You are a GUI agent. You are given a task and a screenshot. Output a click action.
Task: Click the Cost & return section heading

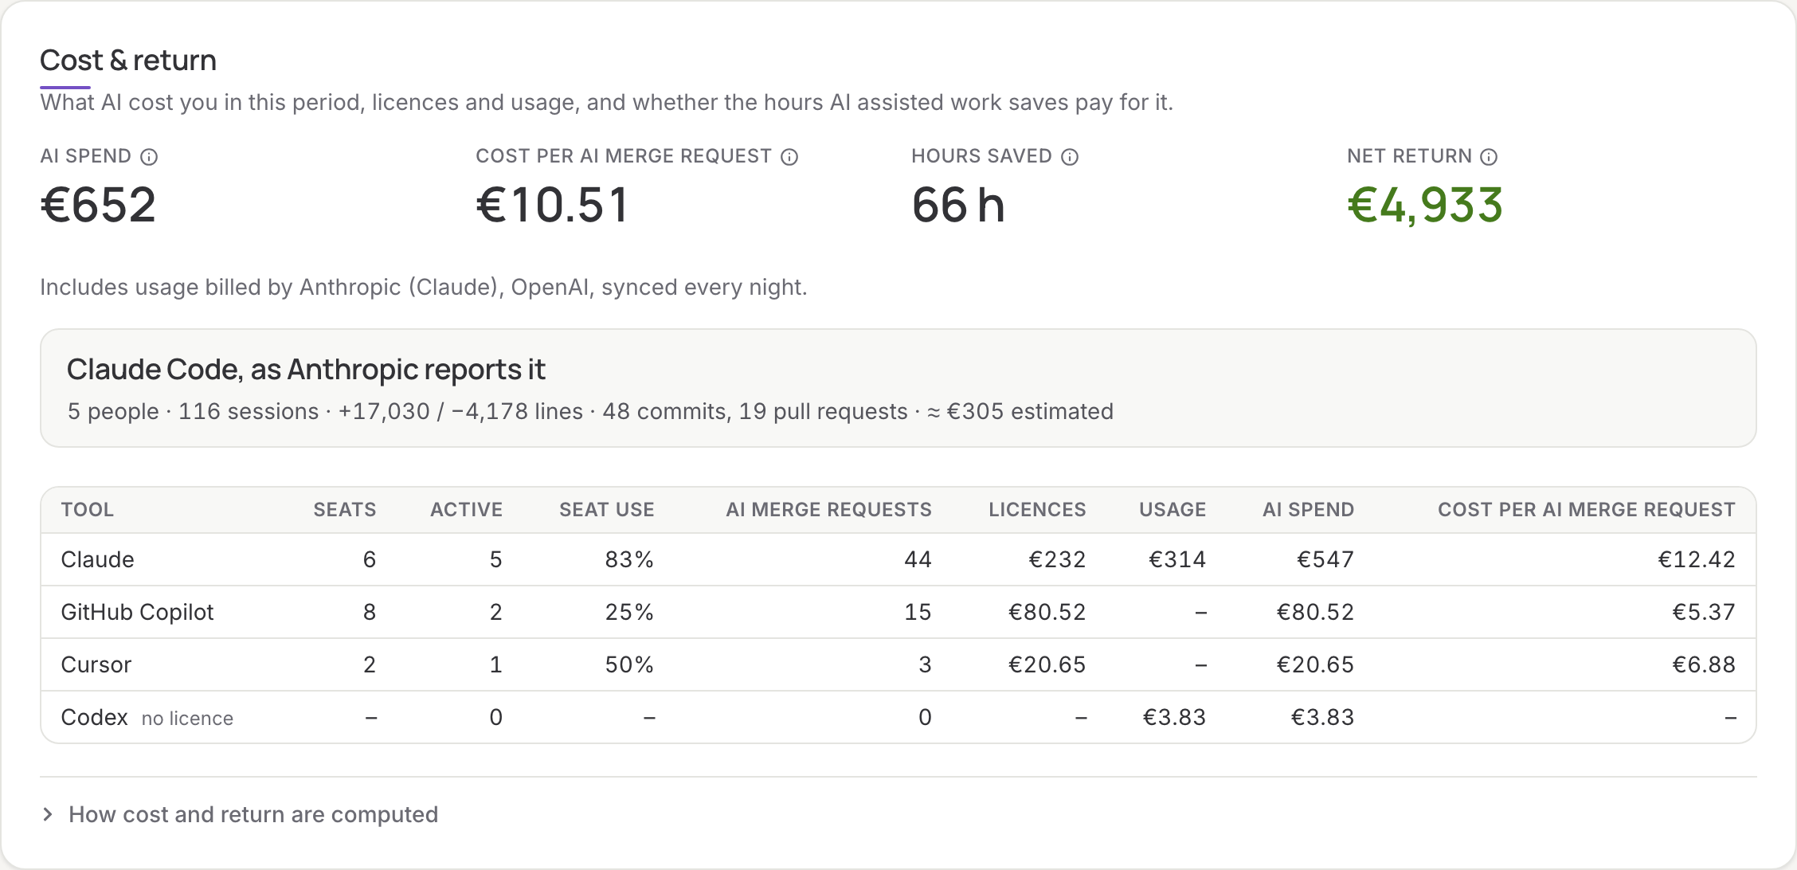128,61
